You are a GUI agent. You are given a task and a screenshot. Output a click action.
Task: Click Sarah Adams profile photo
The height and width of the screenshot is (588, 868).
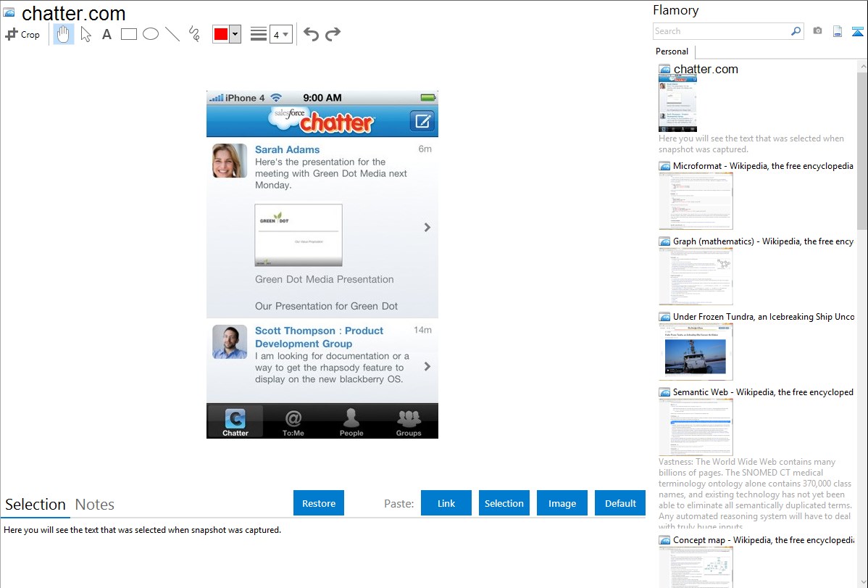tap(230, 161)
